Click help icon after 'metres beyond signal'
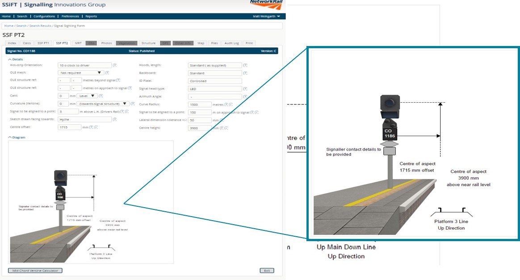The image size is (520, 280). pyautogui.click(x=118, y=80)
